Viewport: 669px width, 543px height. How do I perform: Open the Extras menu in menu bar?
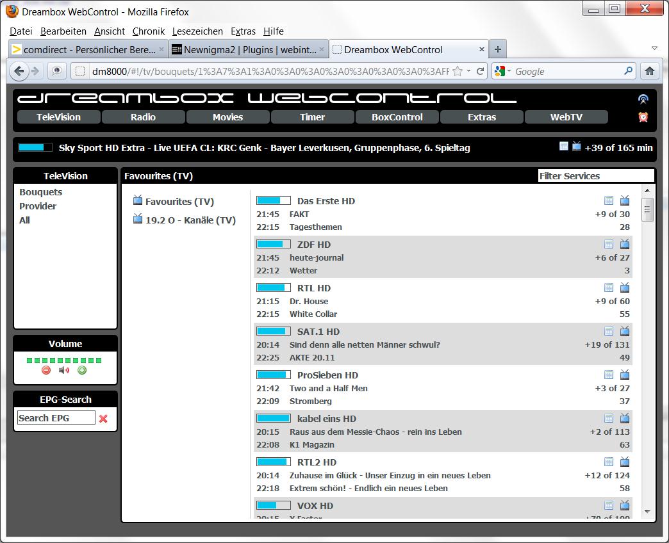244,31
